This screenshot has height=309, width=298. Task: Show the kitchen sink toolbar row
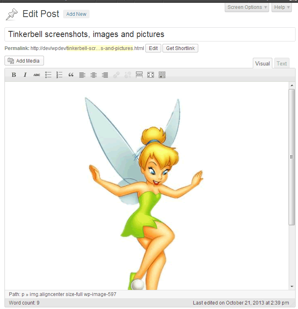(162, 75)
